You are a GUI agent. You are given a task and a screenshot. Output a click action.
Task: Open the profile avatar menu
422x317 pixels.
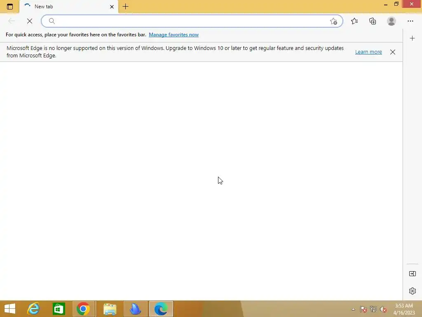point(392,21)
